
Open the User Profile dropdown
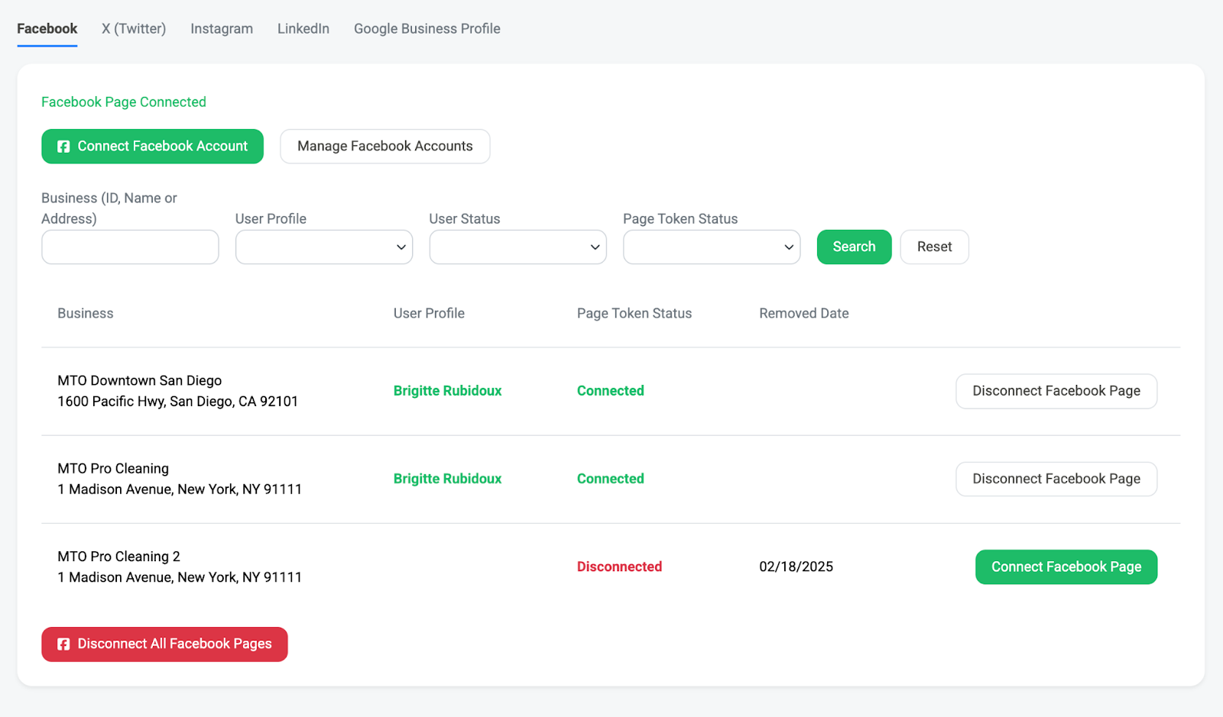point(324,247)
